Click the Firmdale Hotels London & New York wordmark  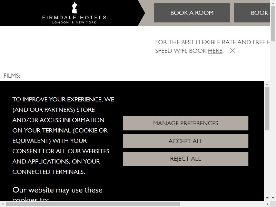[x=74, y=20]
